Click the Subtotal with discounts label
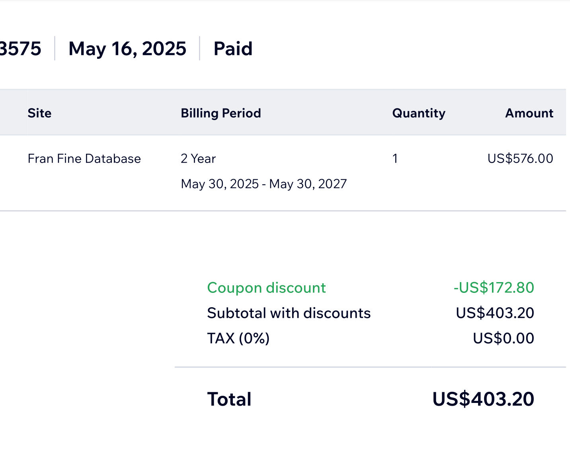Screen dimensions: 570x453 click(289, 313)
